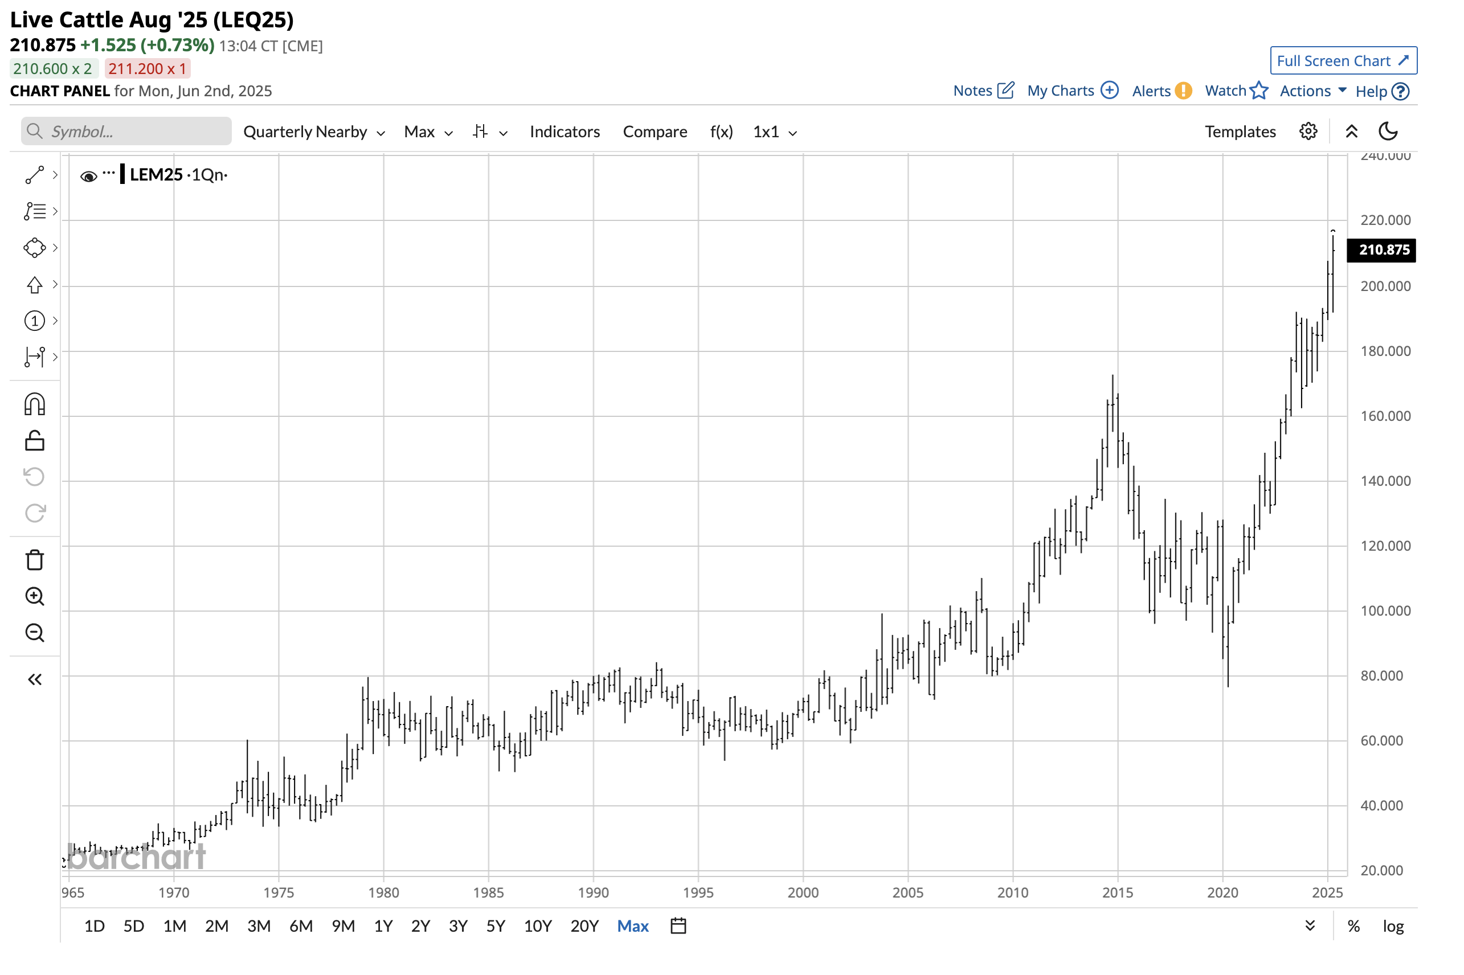The height and width of the screenshot is (975, 1464).
Task: Open chart settings gear icon
Action: (x=1308, y=131)
